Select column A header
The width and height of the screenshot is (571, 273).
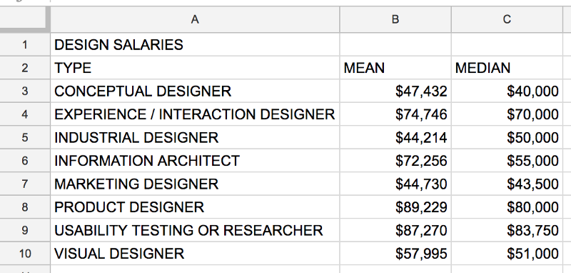[x=195, y=19]
